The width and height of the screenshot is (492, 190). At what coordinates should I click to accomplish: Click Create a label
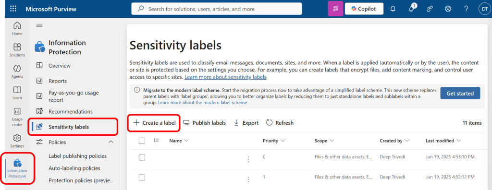(x=154, y=123)
